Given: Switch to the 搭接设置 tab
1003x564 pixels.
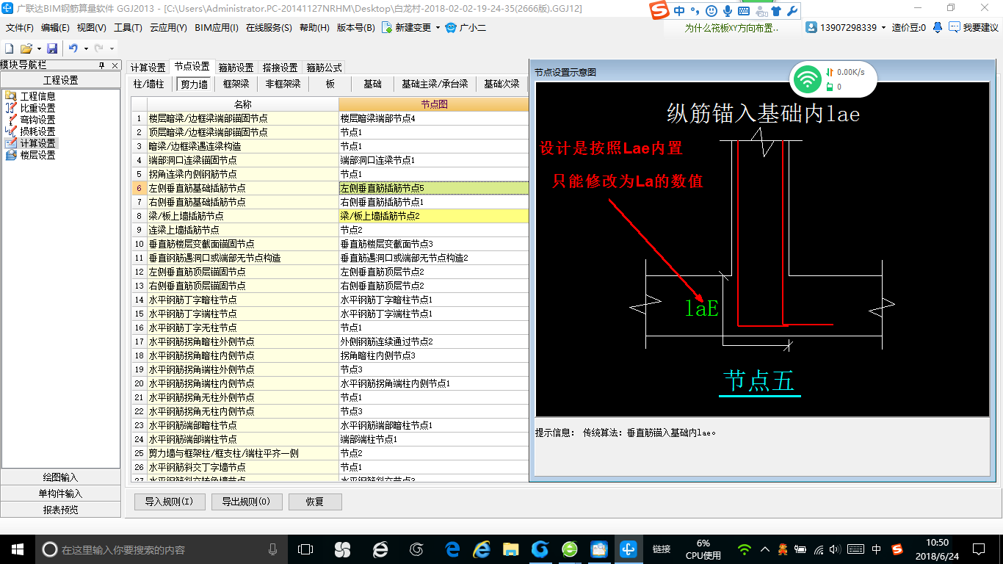Looking at the screenshot, I should (280, 68).
